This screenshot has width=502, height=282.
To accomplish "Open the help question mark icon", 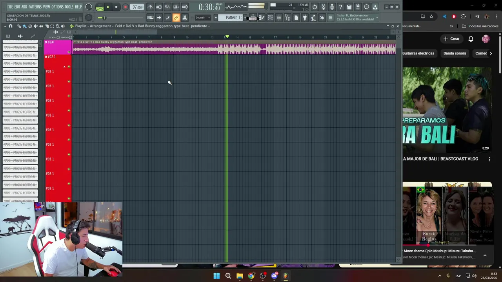I will [340, 7].
